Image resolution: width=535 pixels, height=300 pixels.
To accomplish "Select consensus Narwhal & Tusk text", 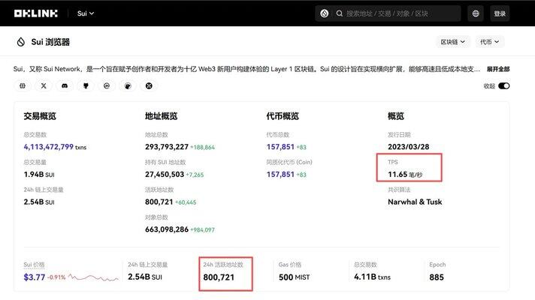I will (x=415, y=202).
